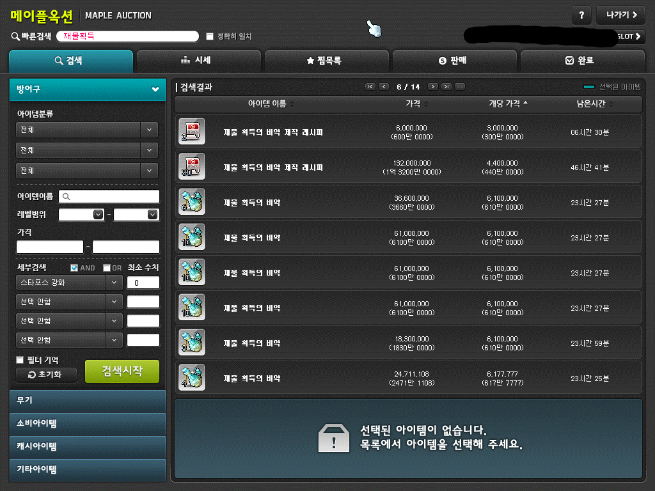Open the second 전체 item category dropdown
This screenshot has width=655, height=491.
coord(87,150)
